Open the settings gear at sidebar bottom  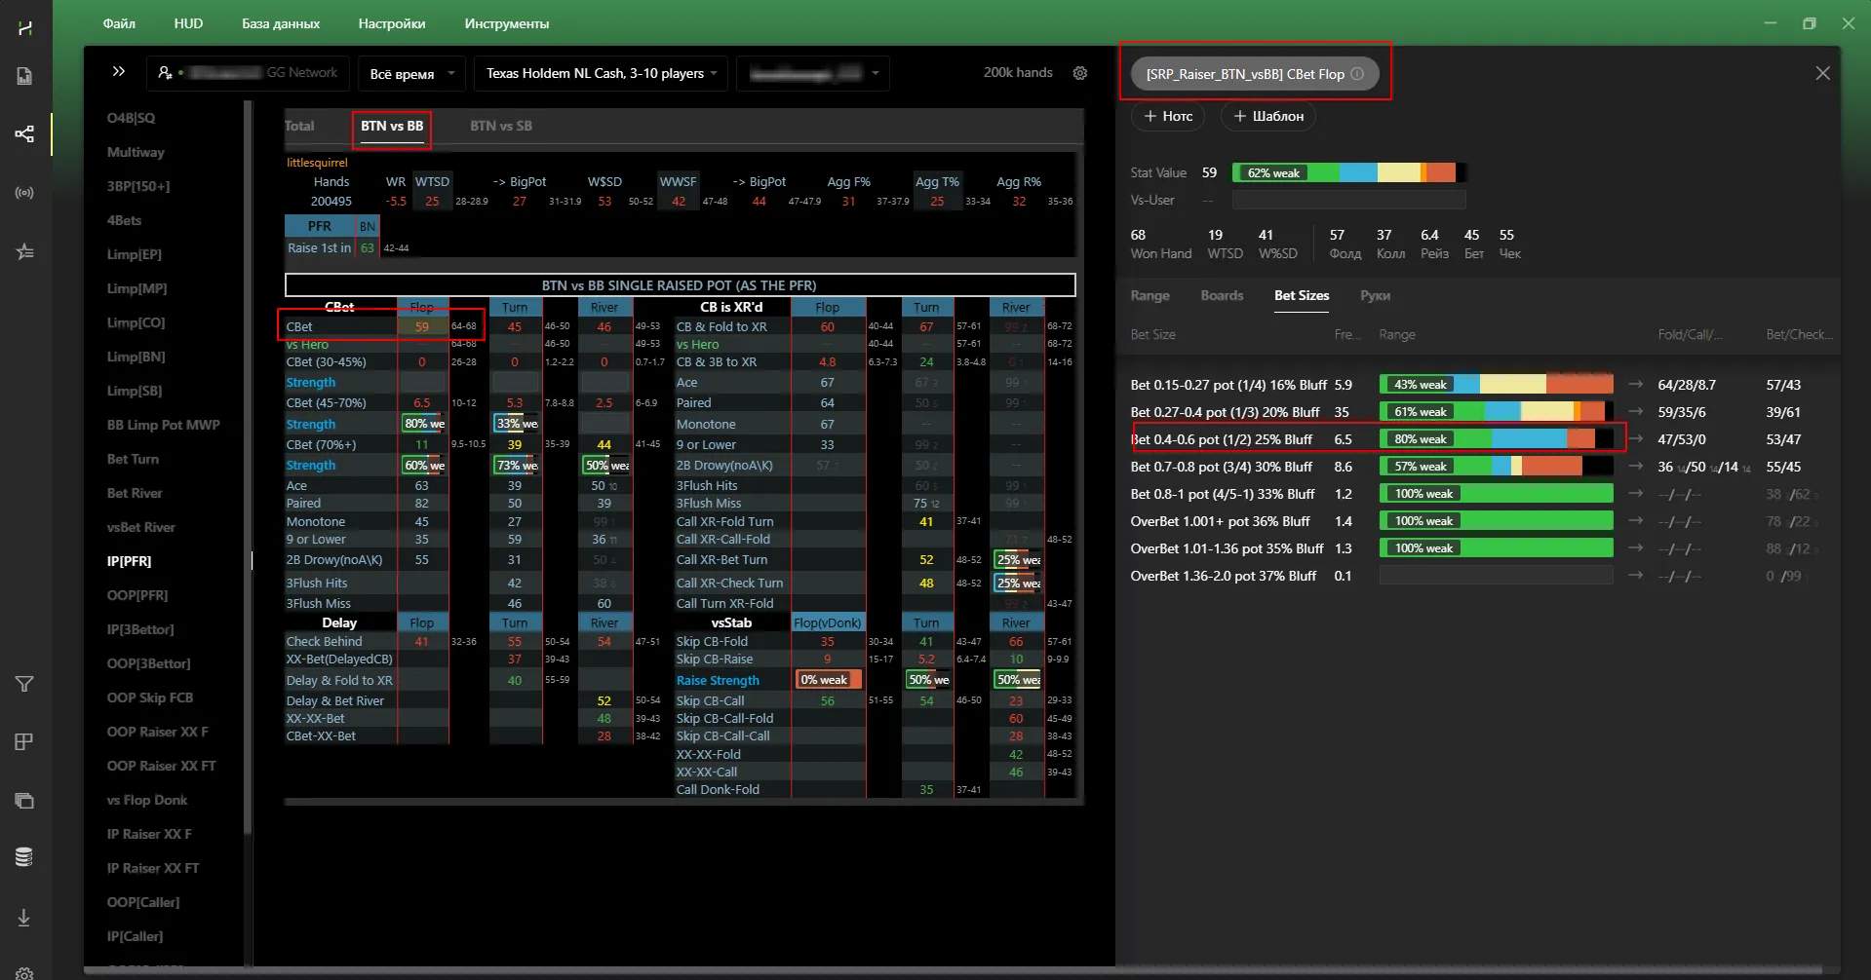[25, 973]
